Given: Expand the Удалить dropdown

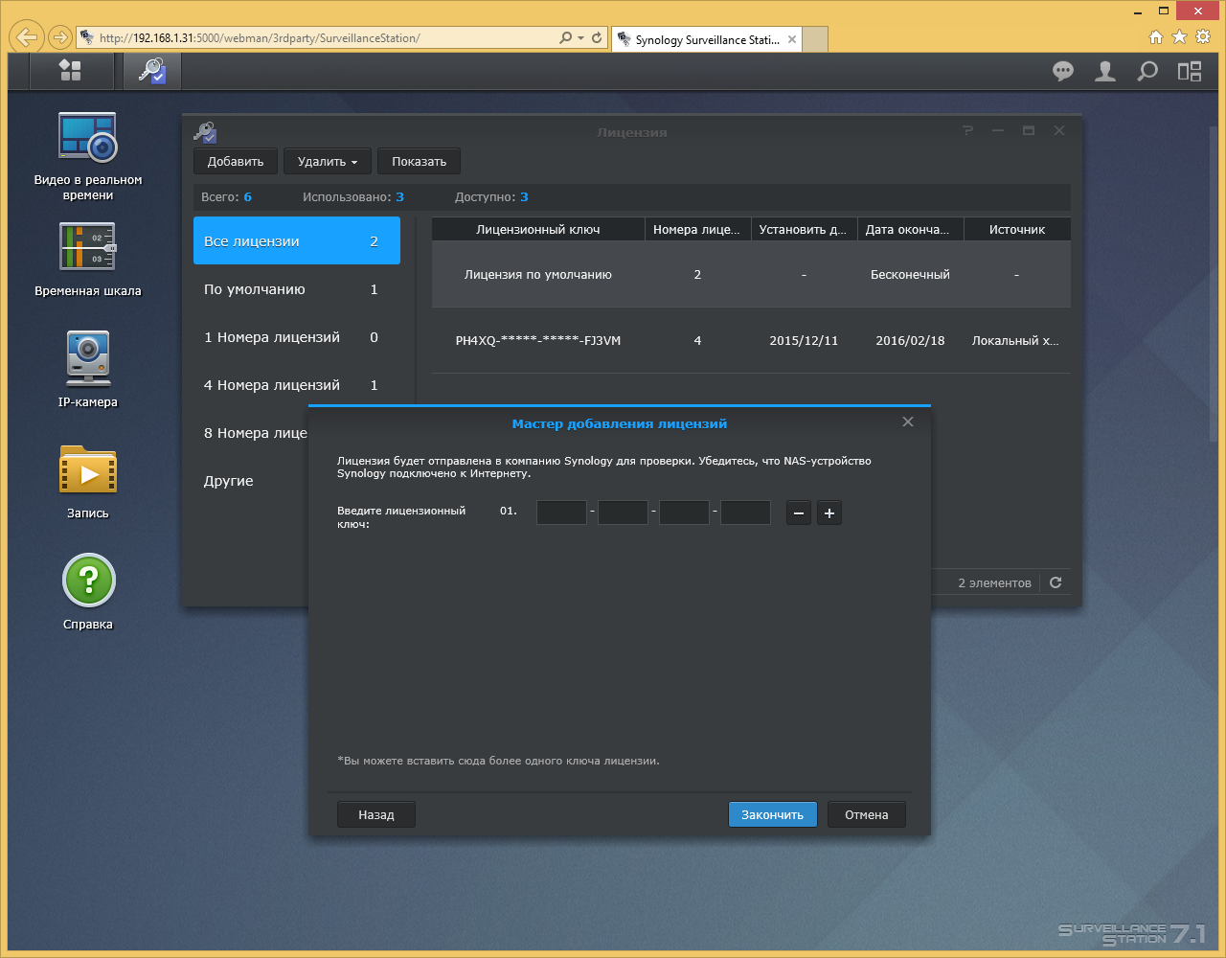Looking at the screenshot, I should pyautogui.click(x=328, y=161).
